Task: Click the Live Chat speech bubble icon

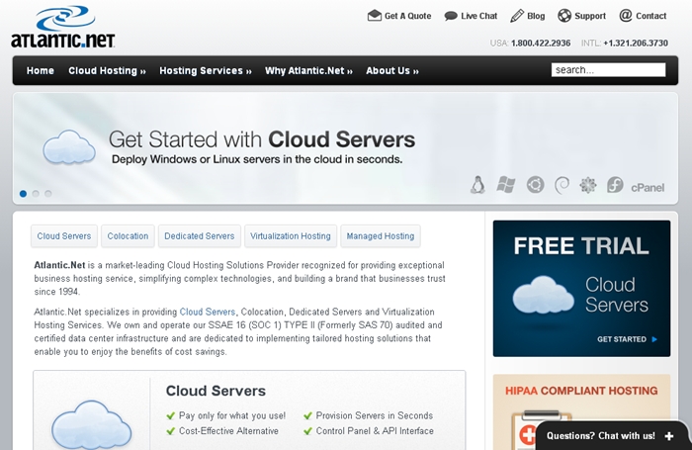Action: 451,17
